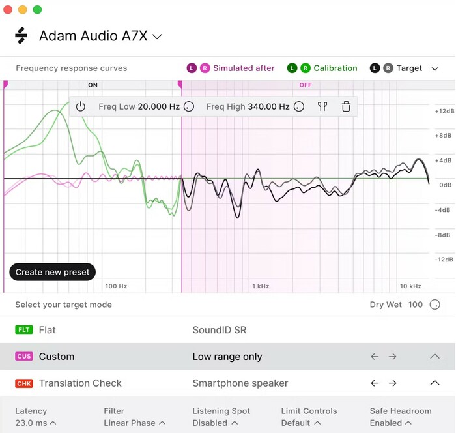Click the OFF range label
This screenshot has height=433, width=456.
306,85
